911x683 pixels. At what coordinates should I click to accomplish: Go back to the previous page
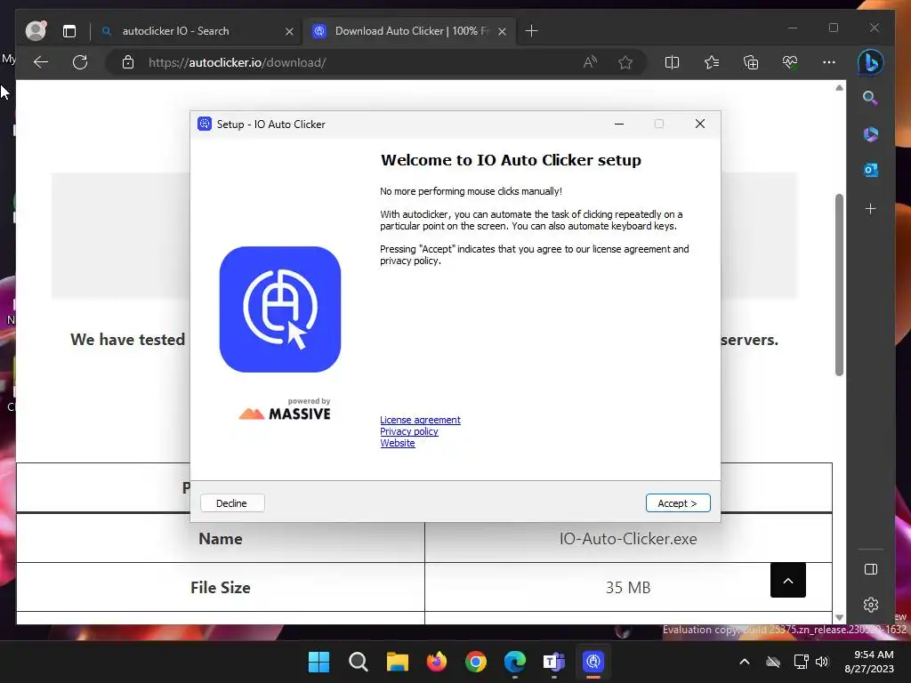[x=41, y=62]
